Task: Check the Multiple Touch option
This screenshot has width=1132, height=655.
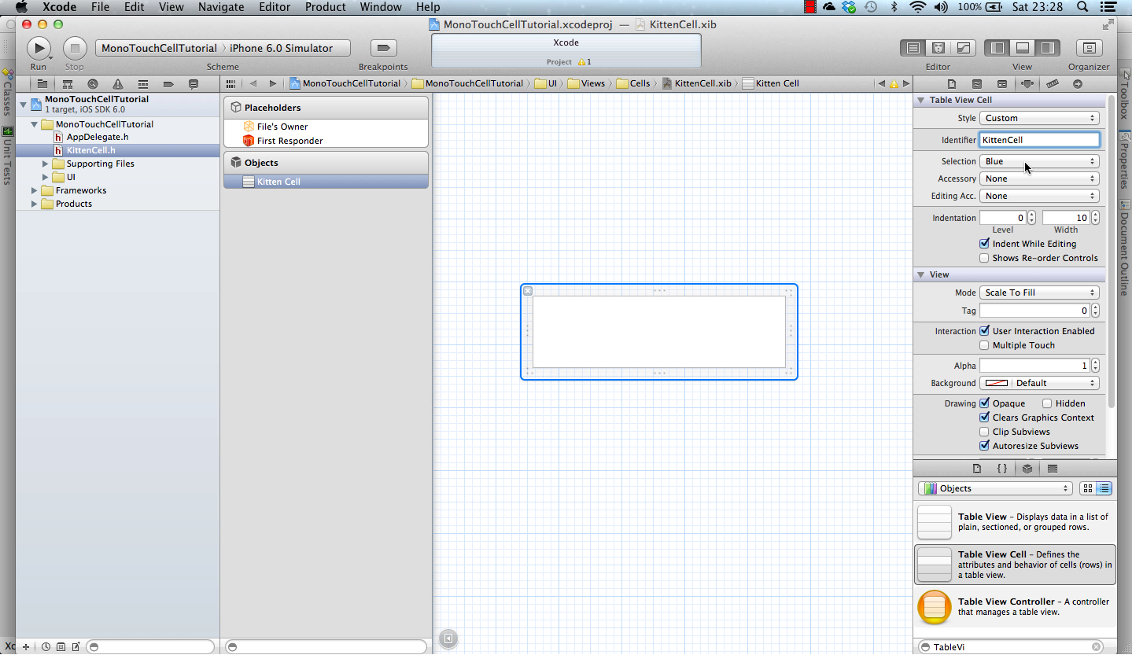Action: click(984, 345)
